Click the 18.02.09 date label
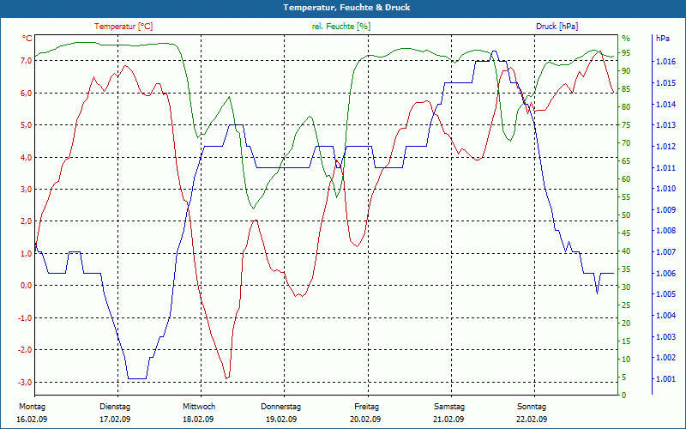686x429 pixels. tap(198, 420)
